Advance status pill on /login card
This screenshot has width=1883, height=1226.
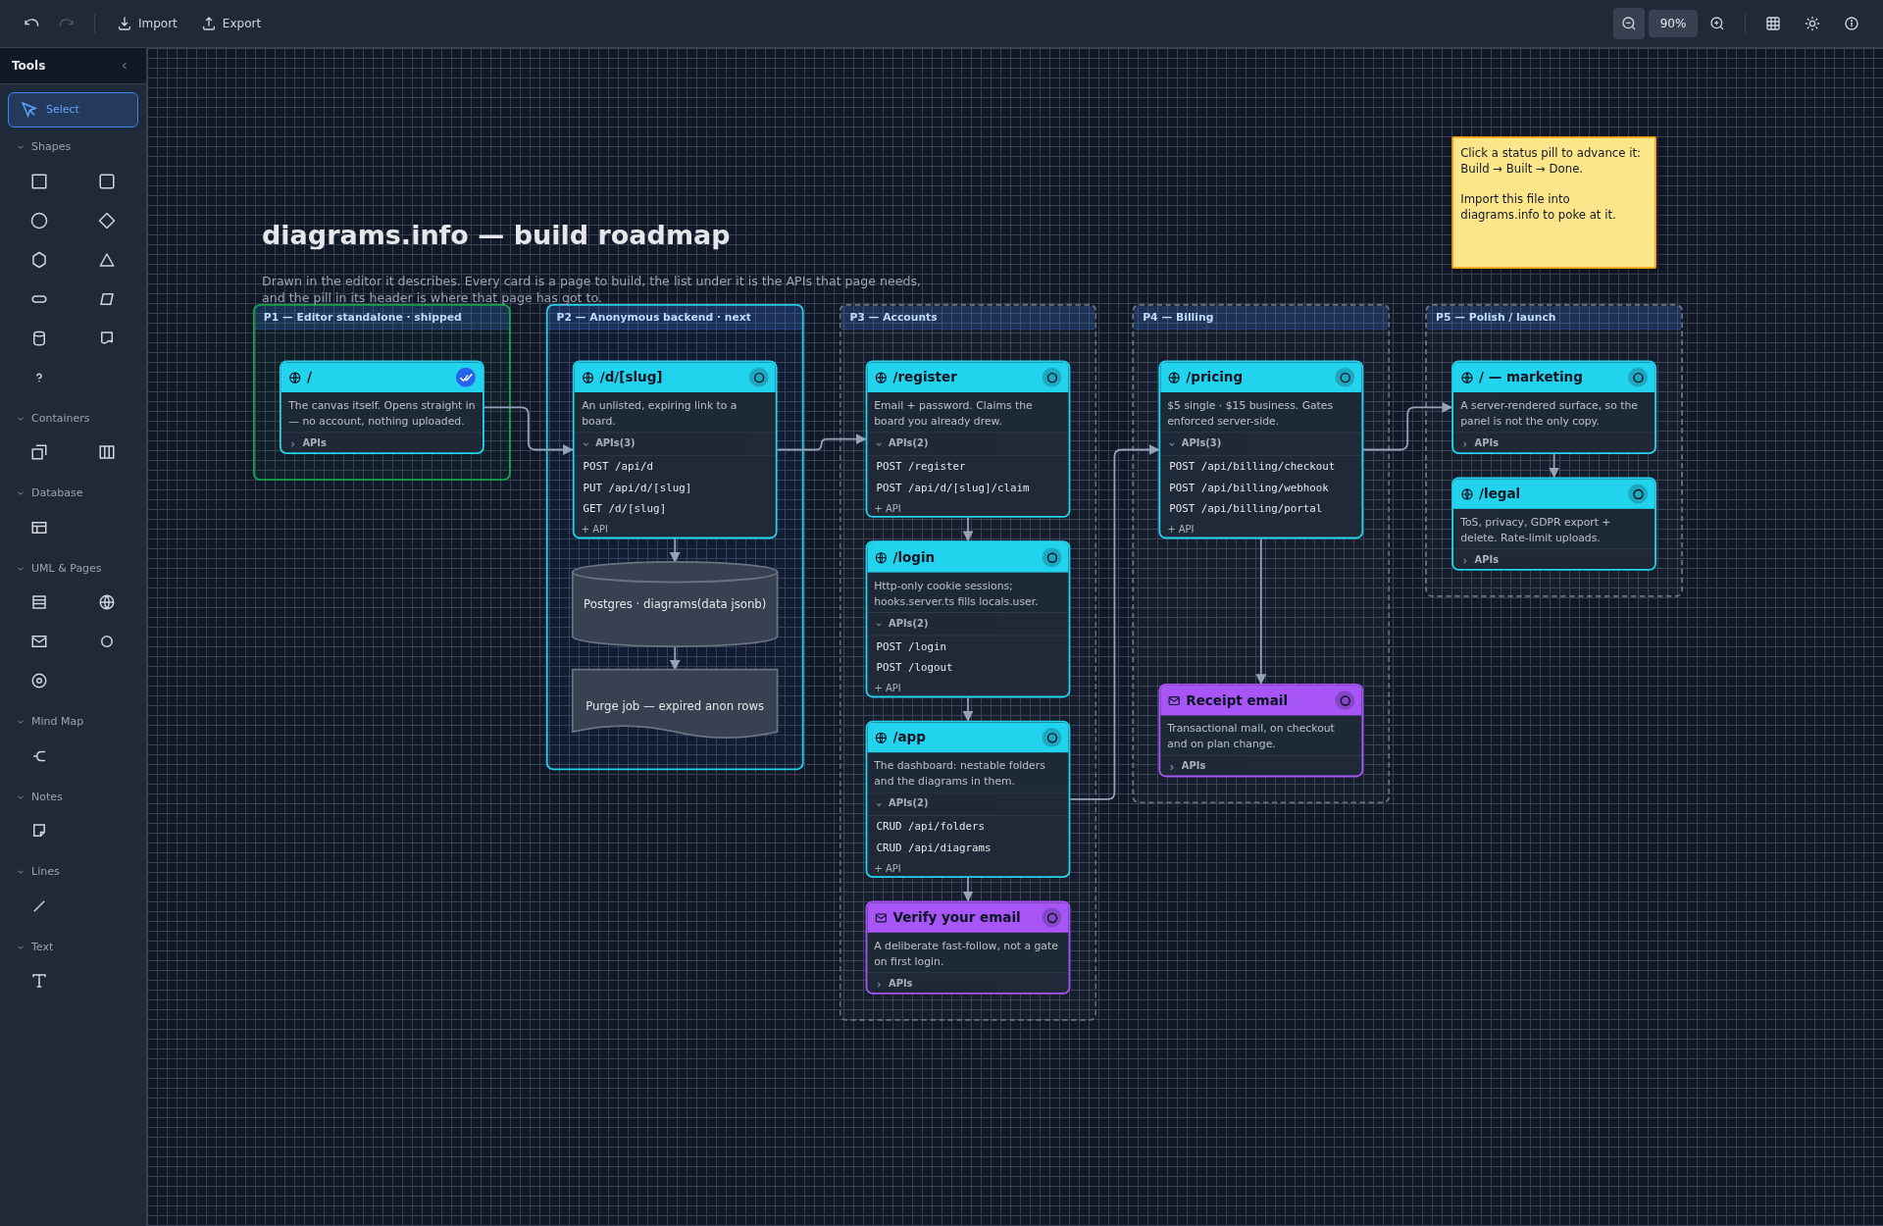point(1052,558)
